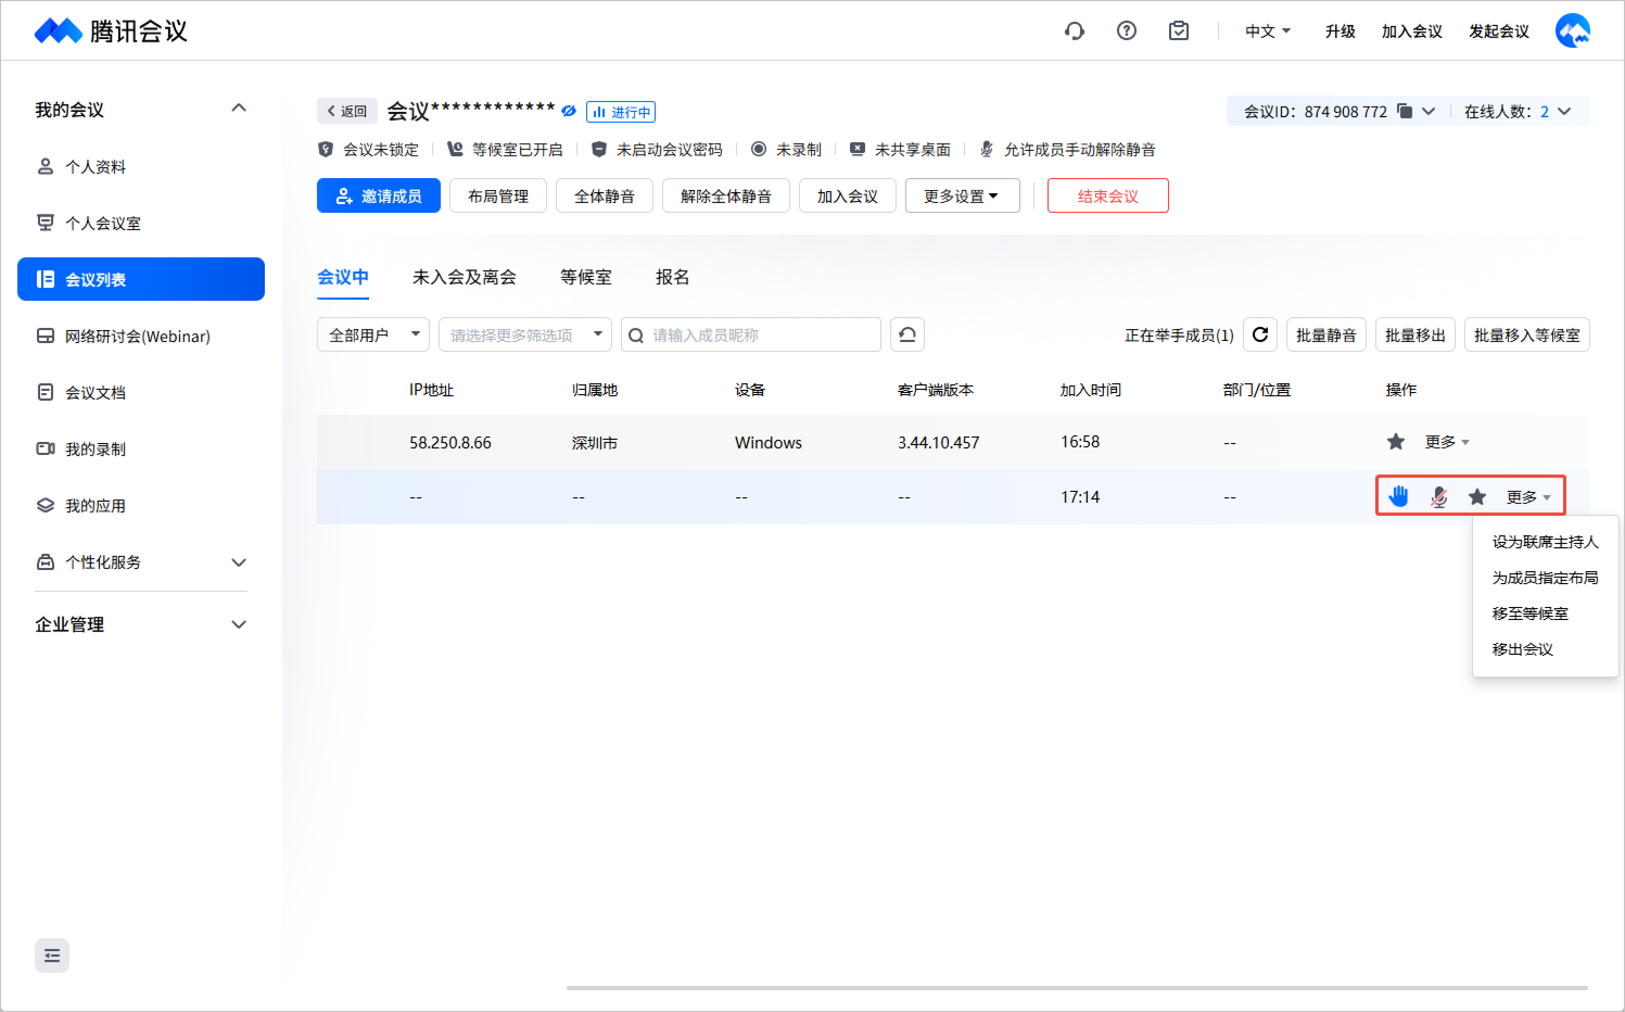Switch to the 未入会及离会 tab
The width and height of the screenshot is (1625, 1012).
coord(464,277)
